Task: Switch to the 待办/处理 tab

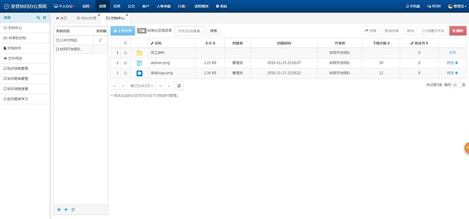Action: click(x=87, y=18)
